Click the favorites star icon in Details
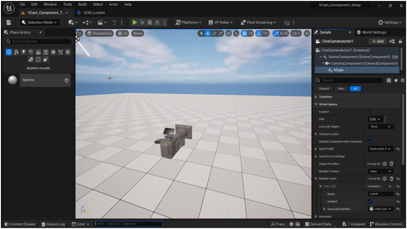 396,80
